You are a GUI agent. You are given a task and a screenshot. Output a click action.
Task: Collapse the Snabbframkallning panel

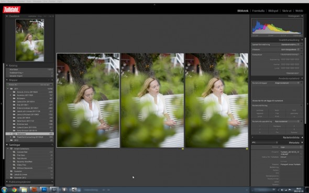coord(302,40)
